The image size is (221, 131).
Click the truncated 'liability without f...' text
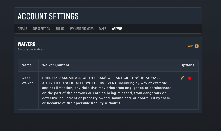[x=107, y=103]
